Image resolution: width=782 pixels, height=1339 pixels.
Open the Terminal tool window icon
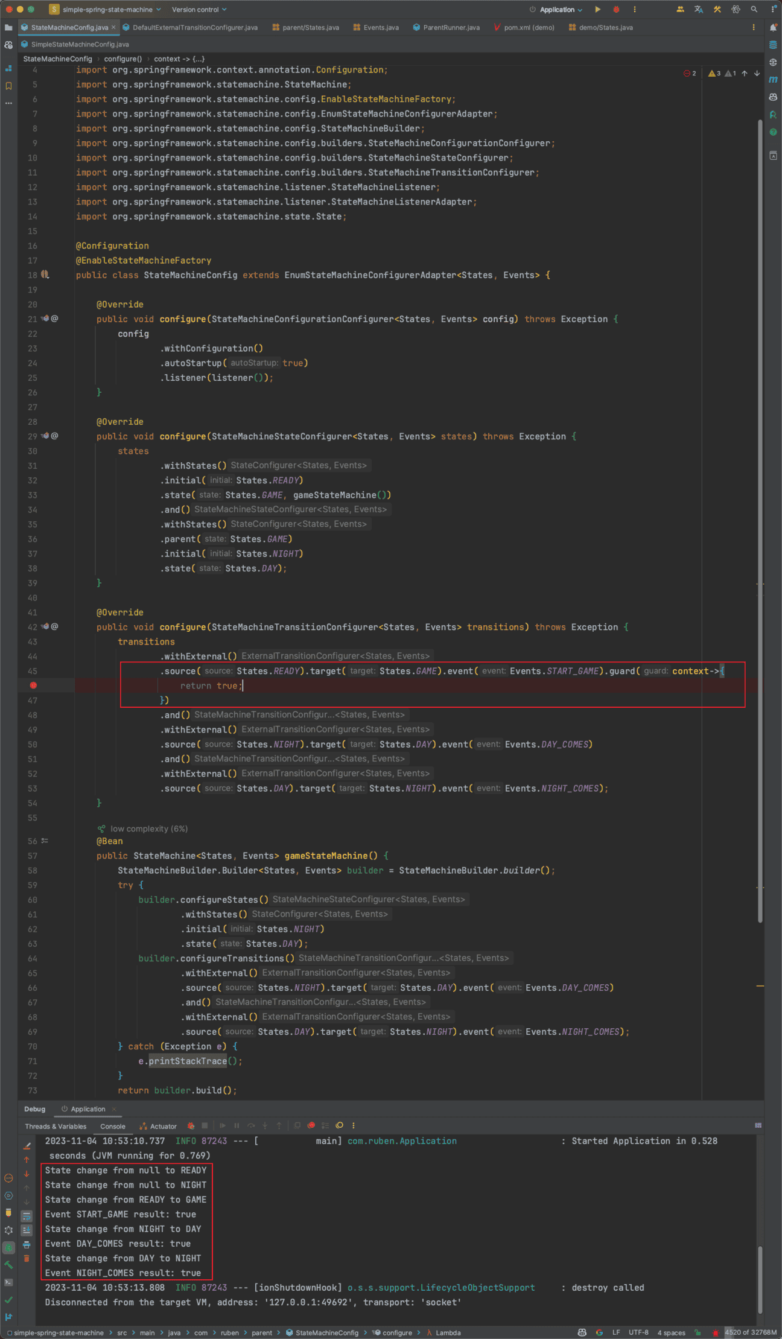8,1282
